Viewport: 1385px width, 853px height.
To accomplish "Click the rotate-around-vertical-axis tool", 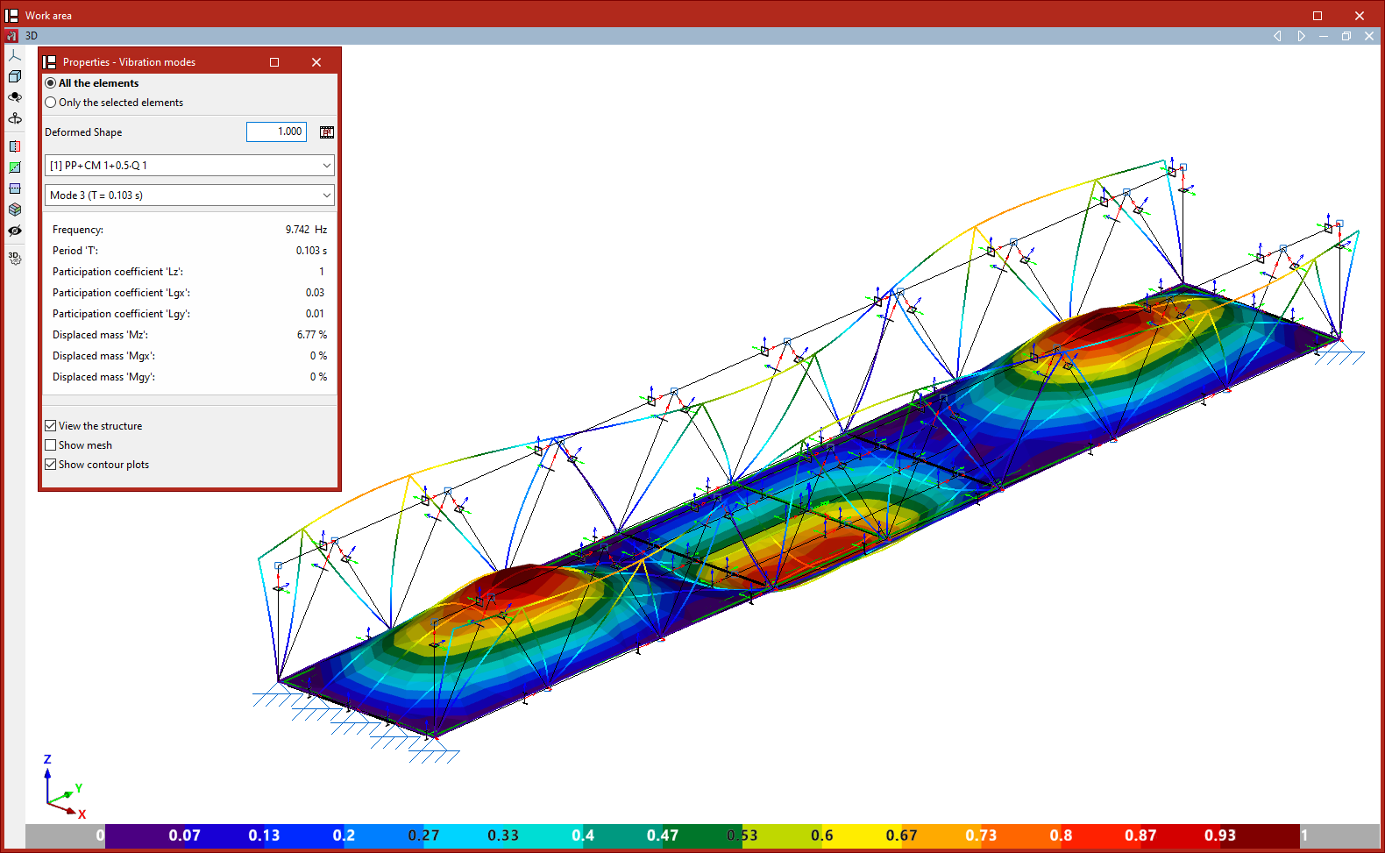I will point(15,118).
